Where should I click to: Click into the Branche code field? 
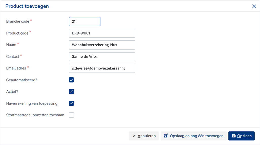(84, 21)
